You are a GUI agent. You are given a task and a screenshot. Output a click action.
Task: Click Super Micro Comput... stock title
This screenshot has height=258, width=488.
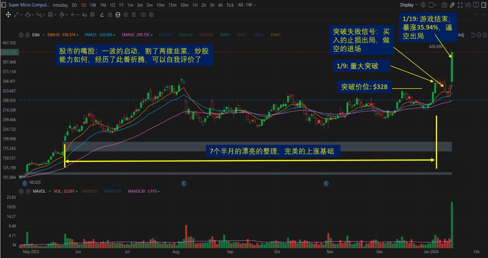(29, 5)
